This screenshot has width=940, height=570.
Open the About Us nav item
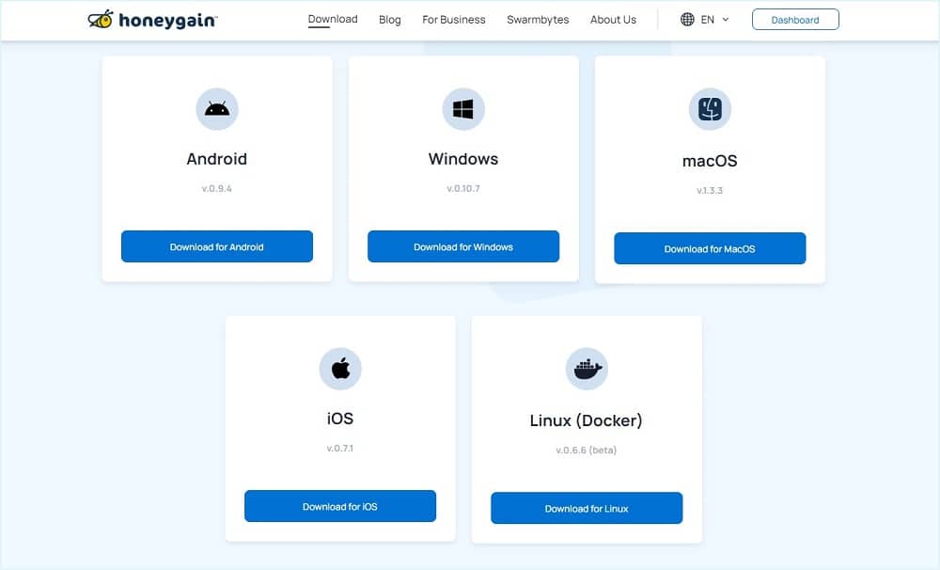pyautogui.click(x=613, y=19)
